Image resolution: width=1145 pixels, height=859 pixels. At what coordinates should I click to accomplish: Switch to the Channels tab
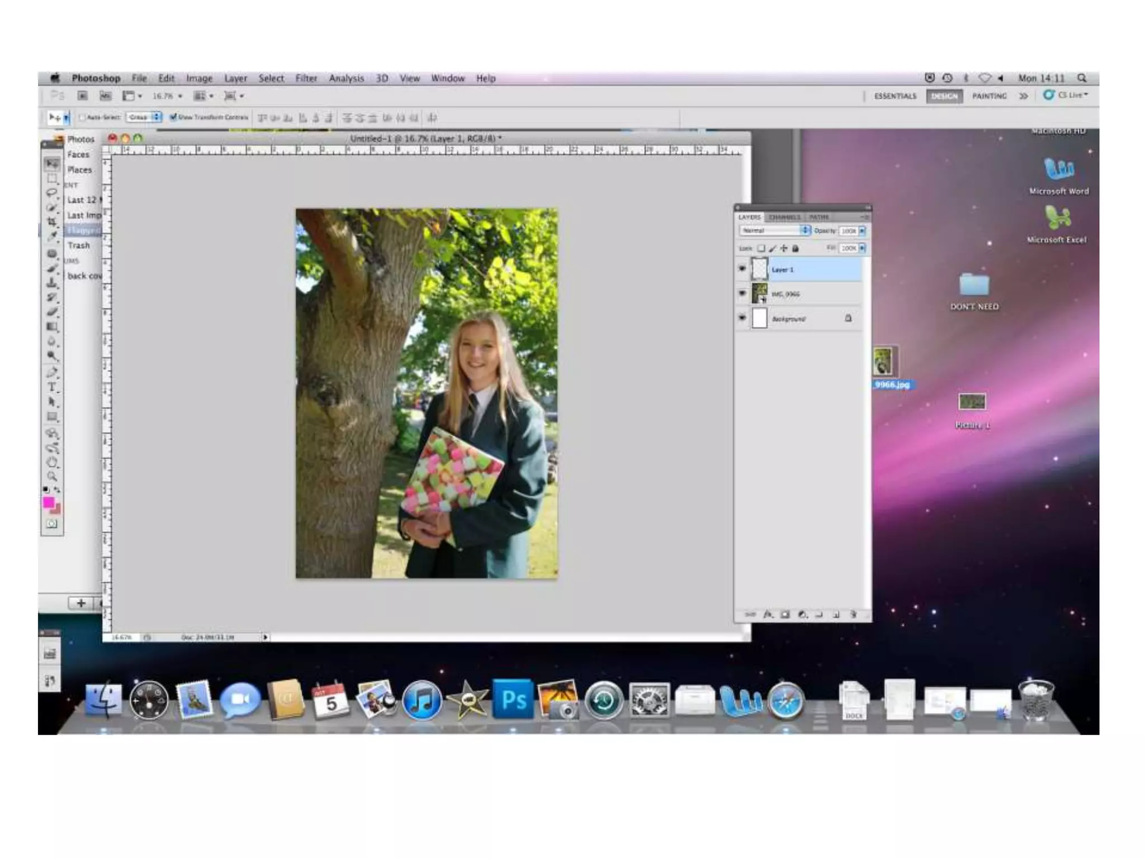click(x=784, y=217)
